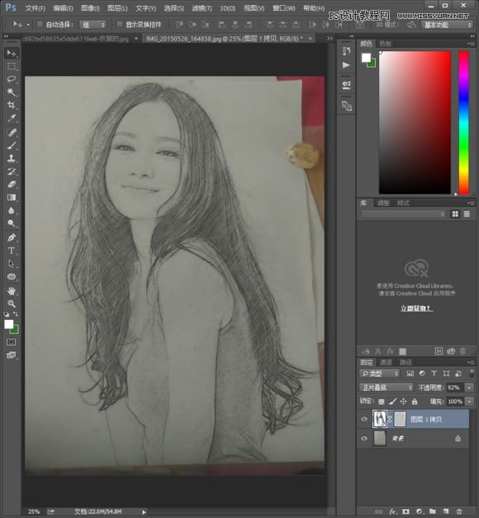Select the Dodge tool
479x518 pixels.
tap(12, 224)
